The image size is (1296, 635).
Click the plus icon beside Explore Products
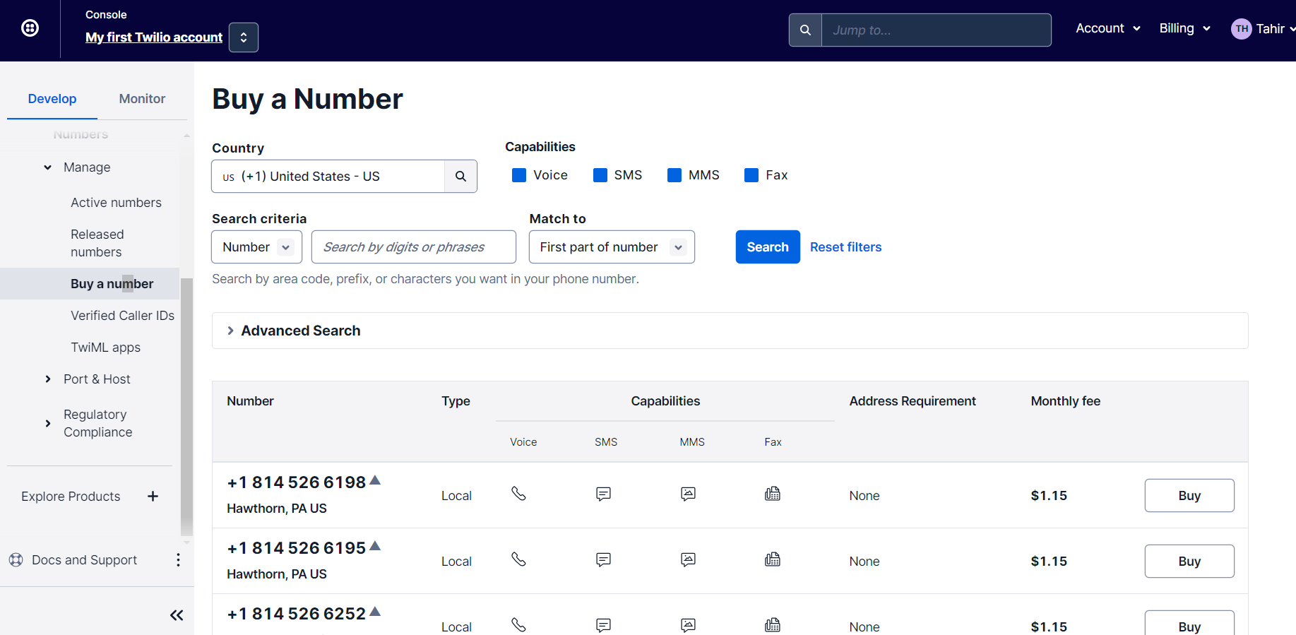(x=153, y=497)
